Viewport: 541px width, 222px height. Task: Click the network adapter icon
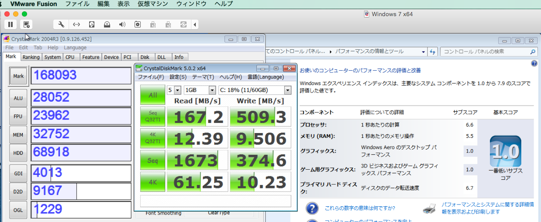(76, 24)
